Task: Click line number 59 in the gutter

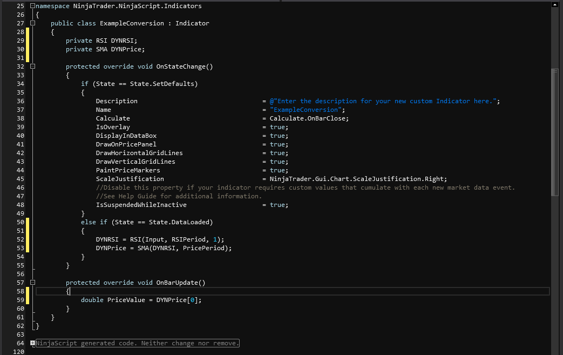Action: (x=21, y=300)
